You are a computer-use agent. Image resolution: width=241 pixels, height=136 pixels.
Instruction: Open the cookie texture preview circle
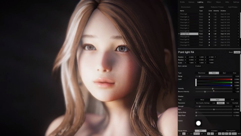tap(198, 123)
